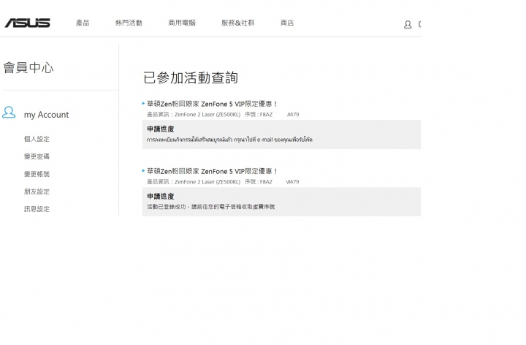Click the Thai e-mail status message
Viewport: 526px width, 345px height.
tap(229, 140)
